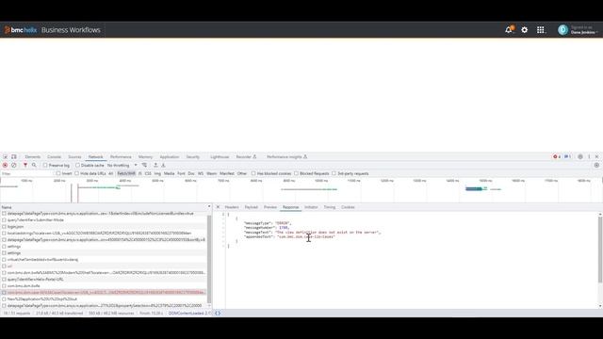The height and width of the screenshot is (339, 603).
Task: Import HAR file upload icon
Action: pyautogui.click(x=155, y=166)
